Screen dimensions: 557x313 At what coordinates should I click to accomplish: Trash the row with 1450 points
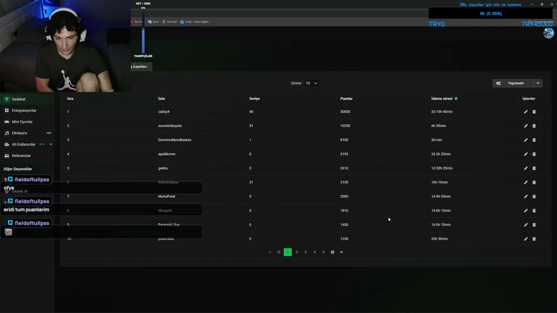[534, 225]
